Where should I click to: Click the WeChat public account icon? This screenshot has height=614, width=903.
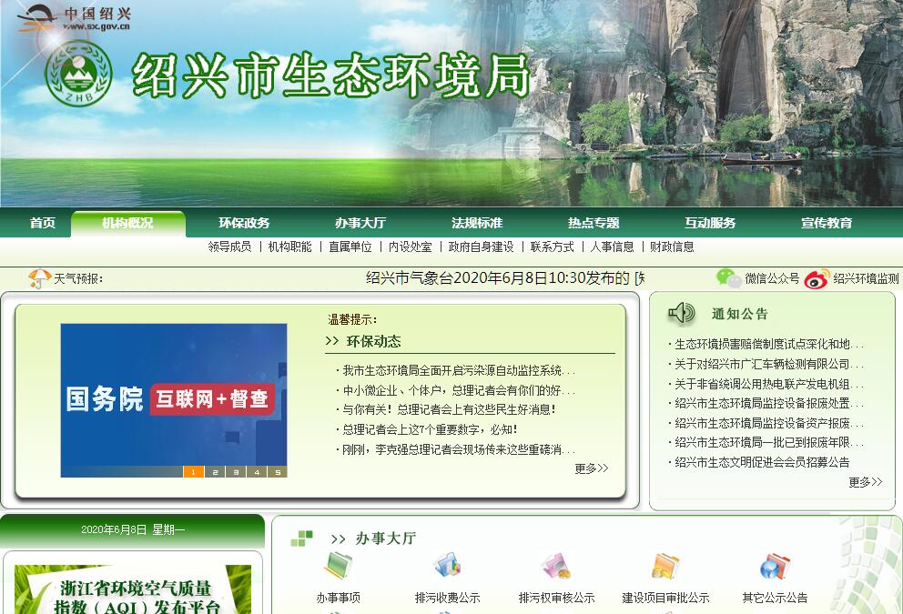point(728,277)
